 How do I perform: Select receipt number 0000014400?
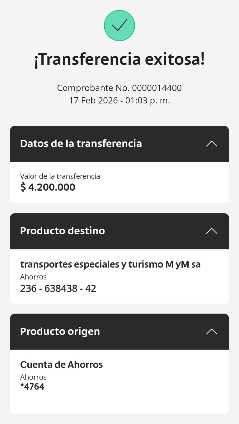(x=157, y=88)
